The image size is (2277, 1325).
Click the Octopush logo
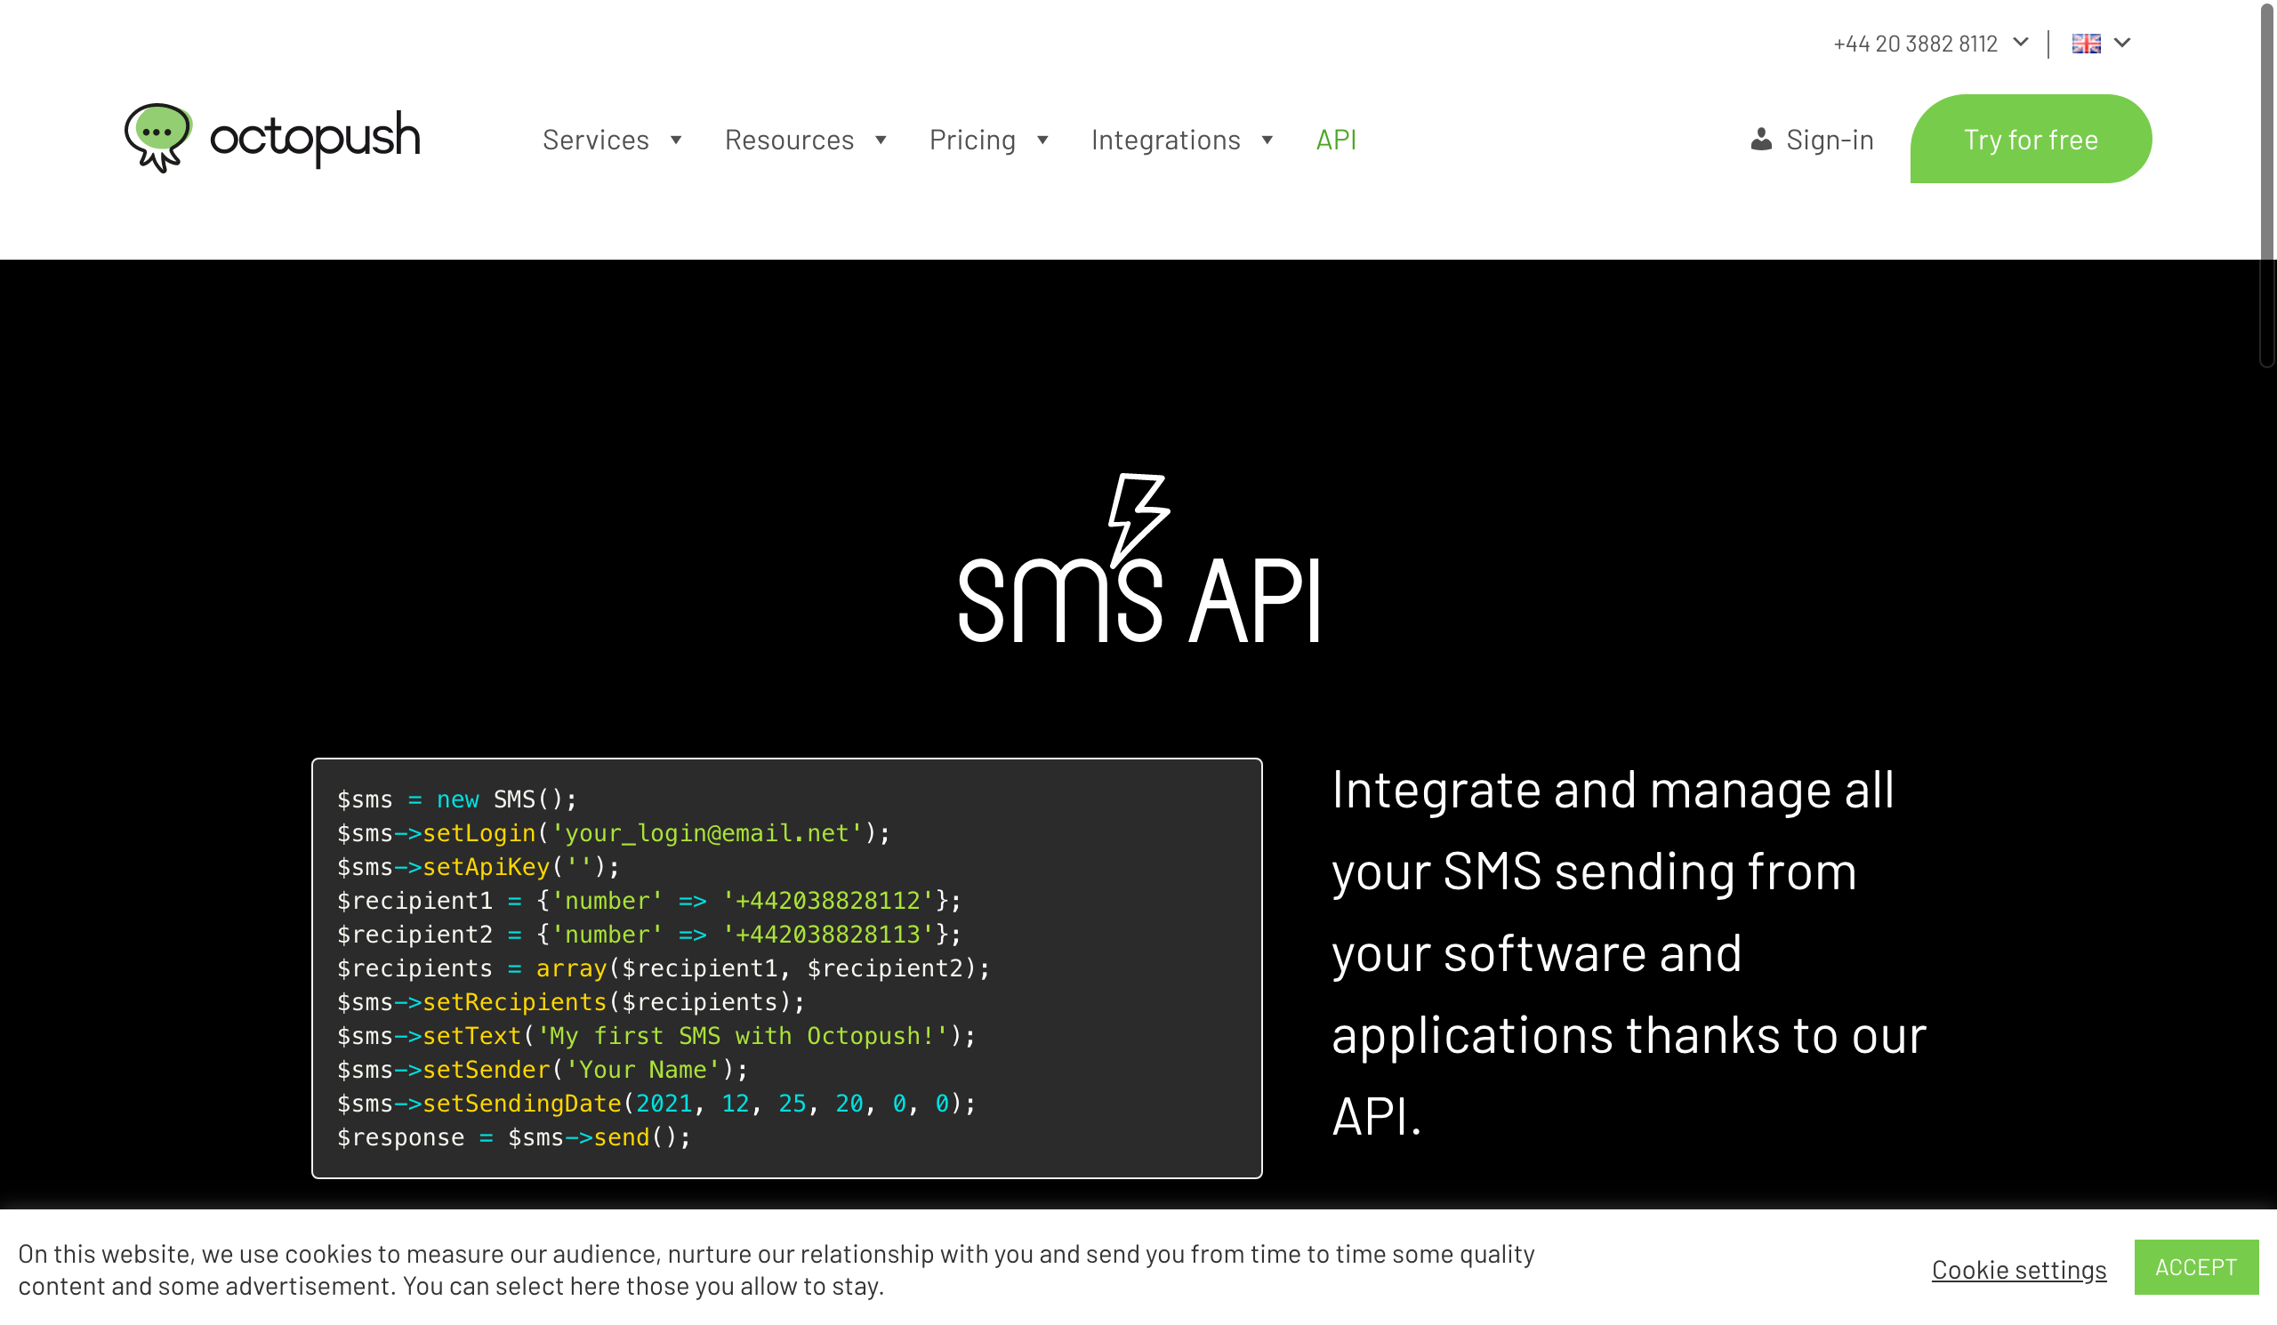point(272,138)
